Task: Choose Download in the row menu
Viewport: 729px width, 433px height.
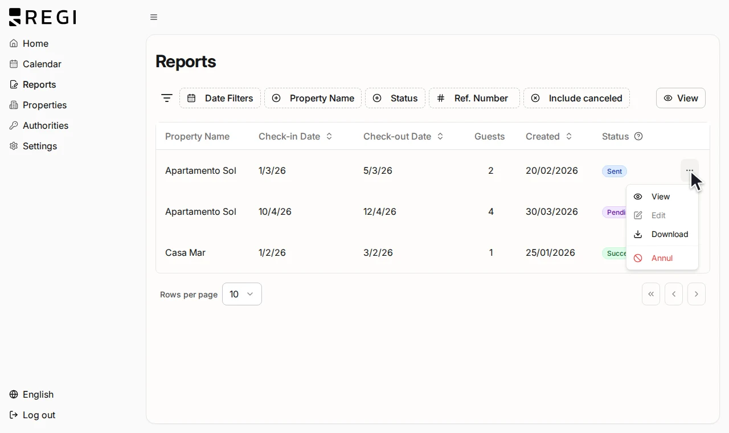Action: pyautogui.click(x=662, y=234)
